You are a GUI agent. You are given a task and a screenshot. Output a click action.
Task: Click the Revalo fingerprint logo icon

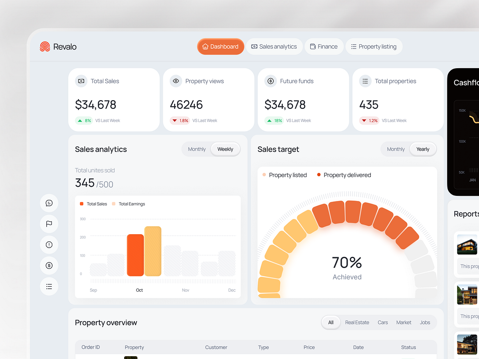[45, 47]
